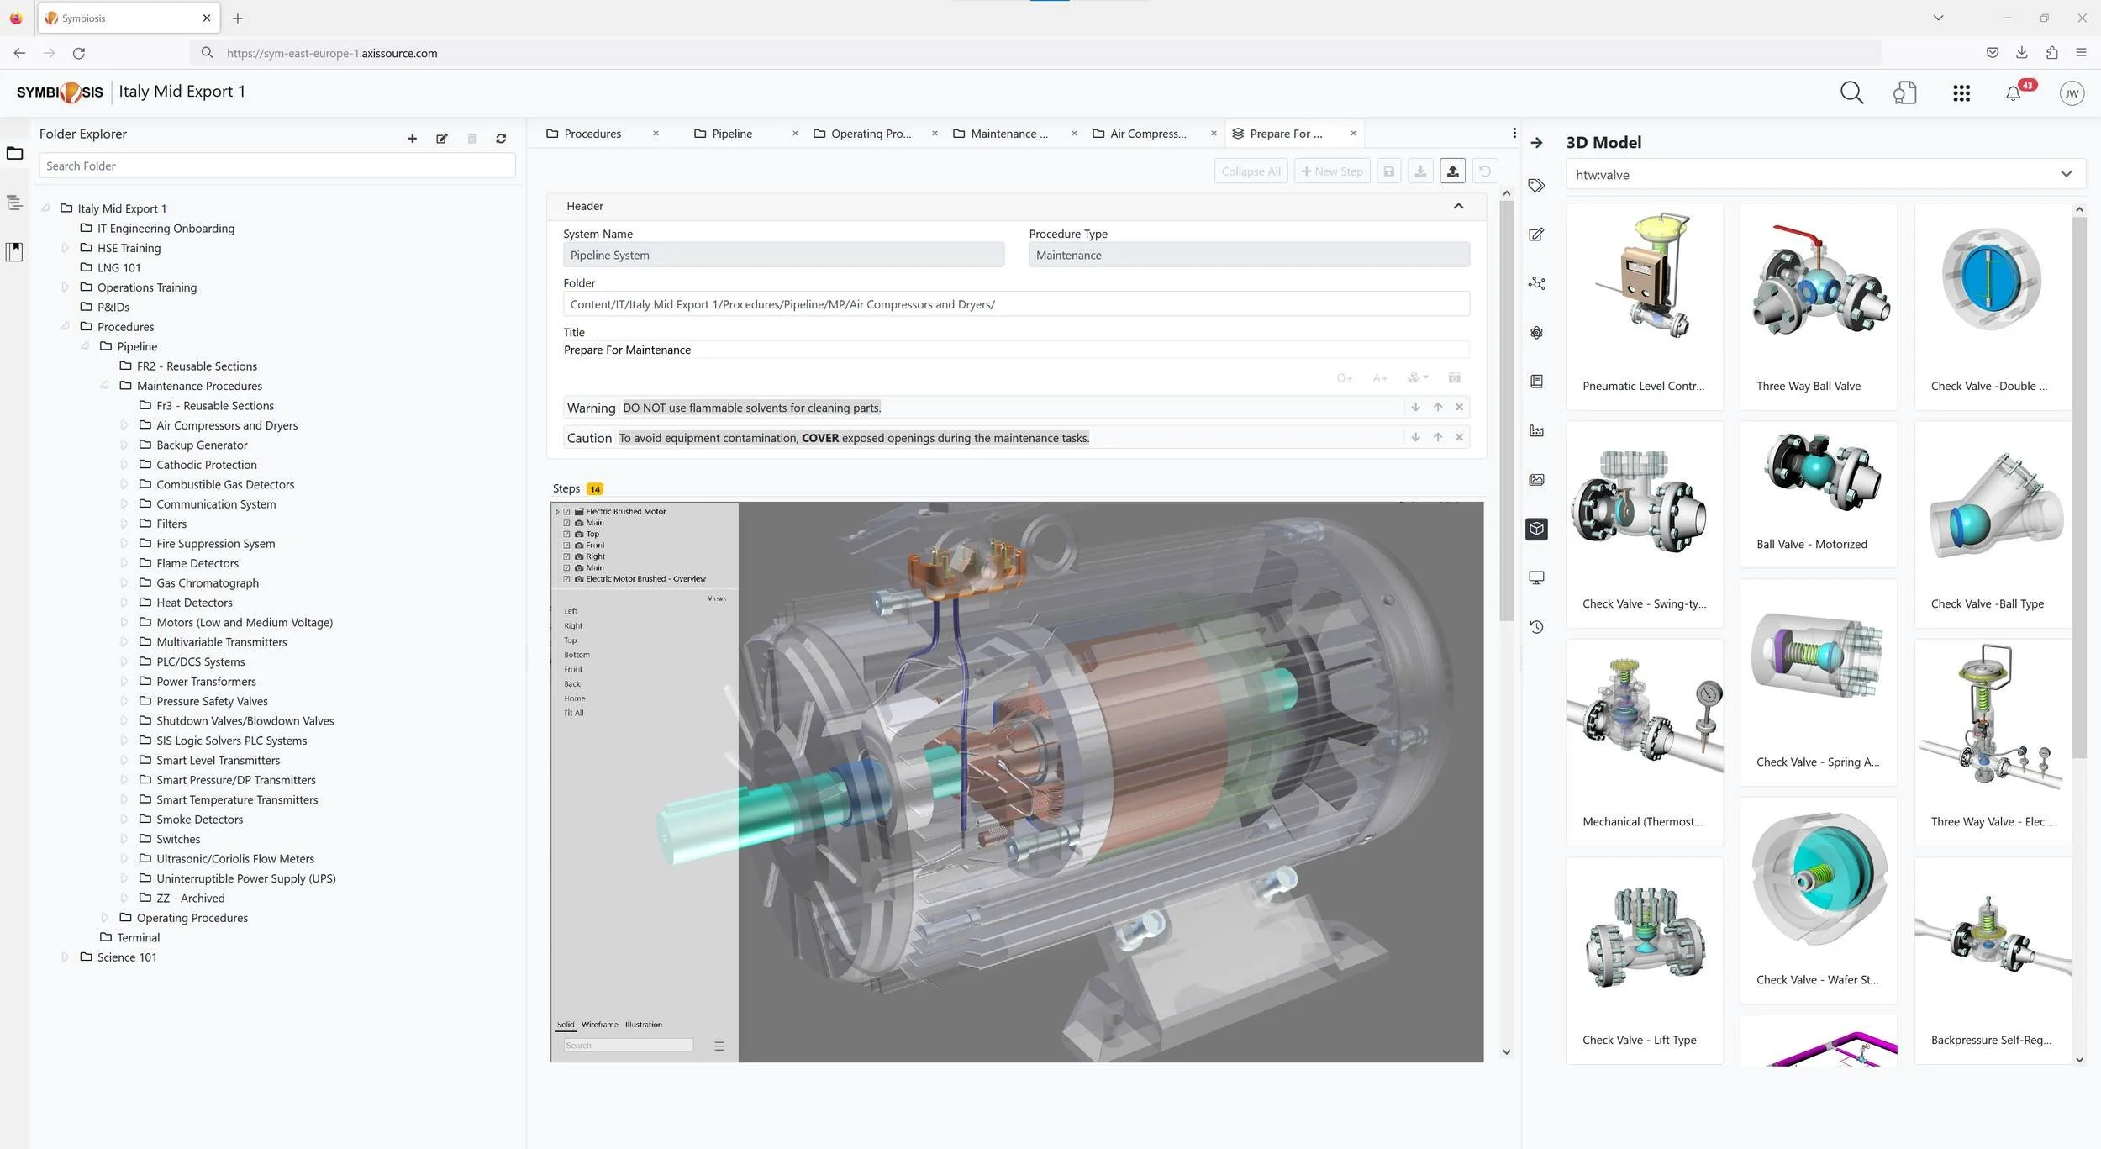
Task: Click the add folder plus icon
Action: [x=412, y=139]
